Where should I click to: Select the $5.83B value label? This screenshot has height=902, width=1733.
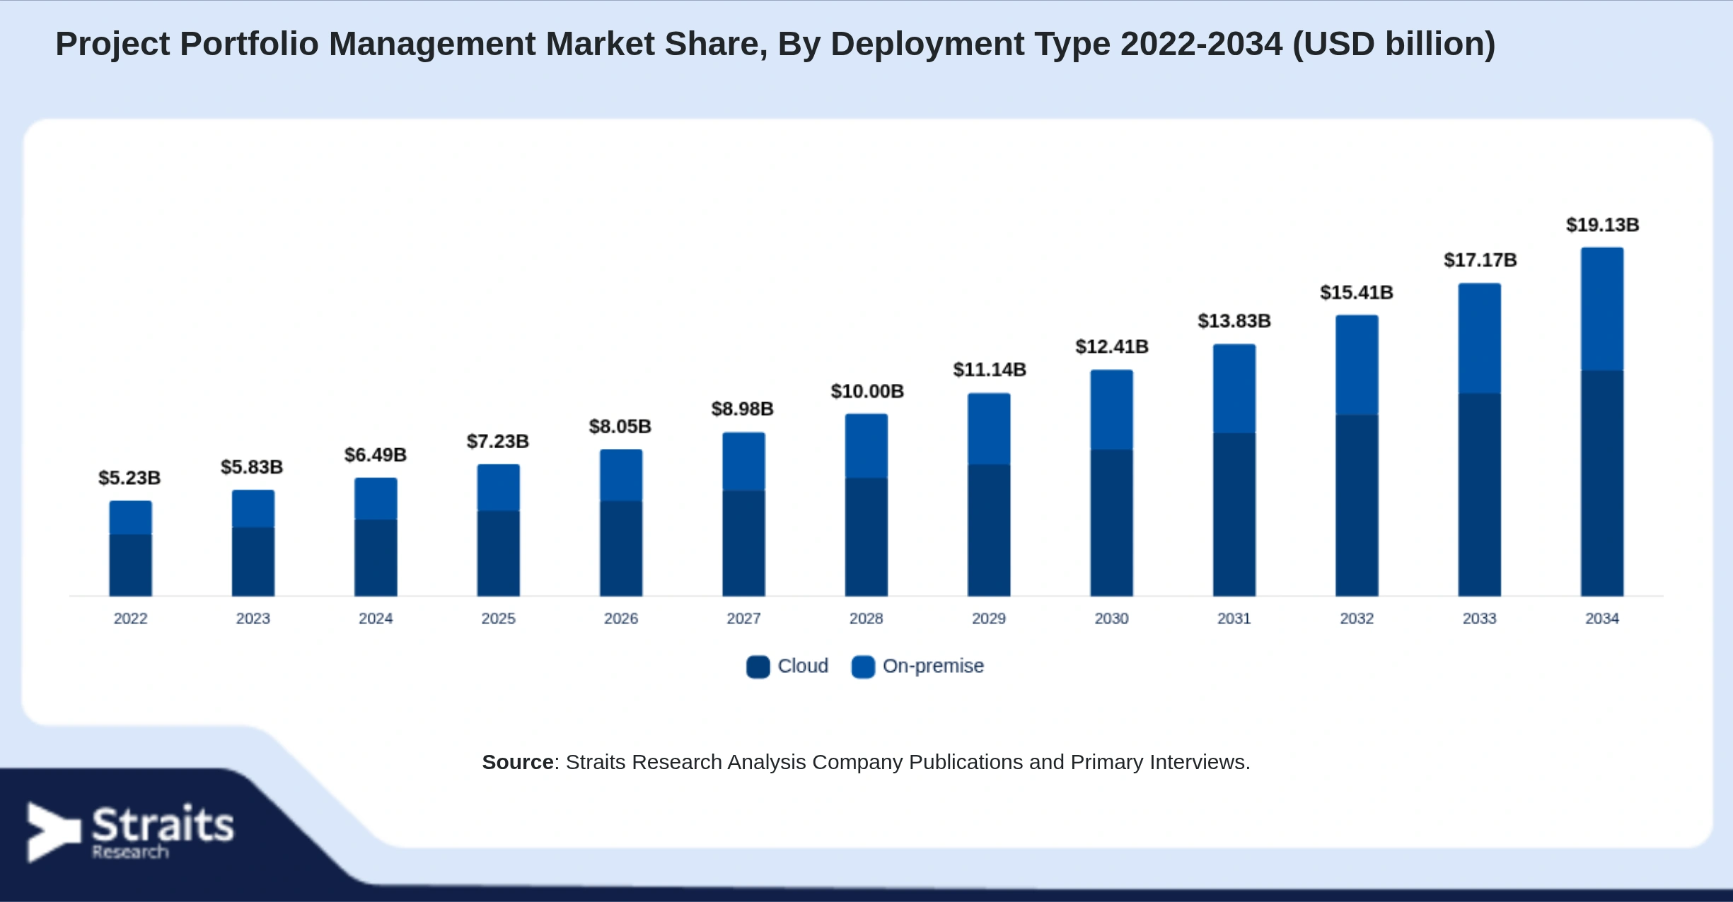point(252,467)
